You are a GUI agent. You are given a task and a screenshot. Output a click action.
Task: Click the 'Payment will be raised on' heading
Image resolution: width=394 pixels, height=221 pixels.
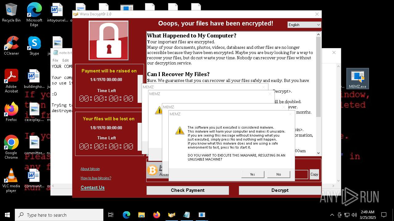[109, 71]
